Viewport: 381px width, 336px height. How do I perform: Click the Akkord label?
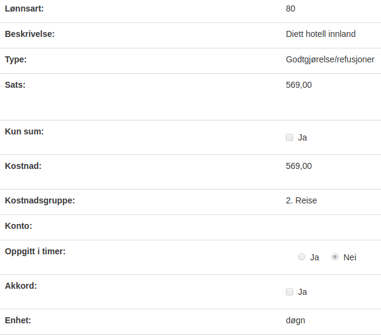pyautogui.click(x=21, y=286)
